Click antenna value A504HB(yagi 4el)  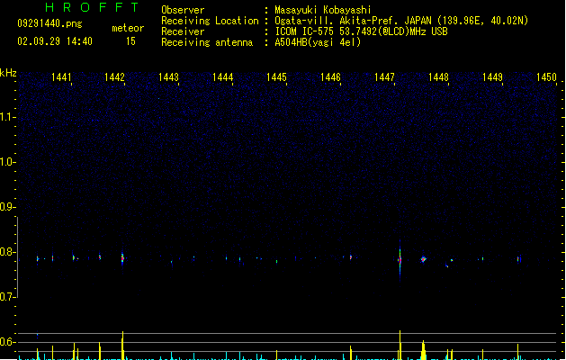click(318, 42)
